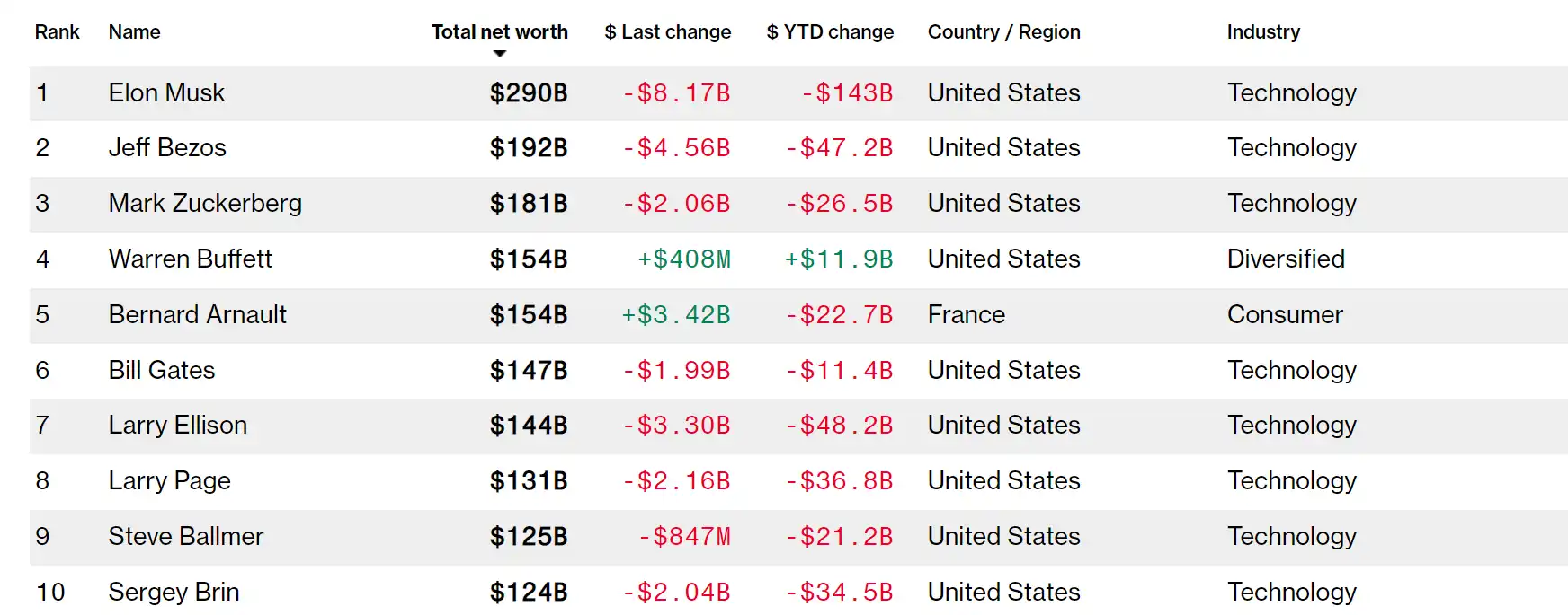The image size is (1568, 615).
Task: Click the Industry column header
Action: tap(1263, 32)
